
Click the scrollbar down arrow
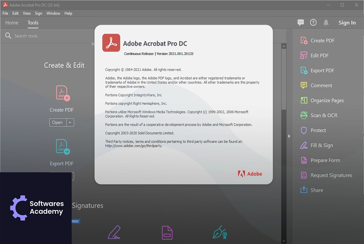pos(284,241)
